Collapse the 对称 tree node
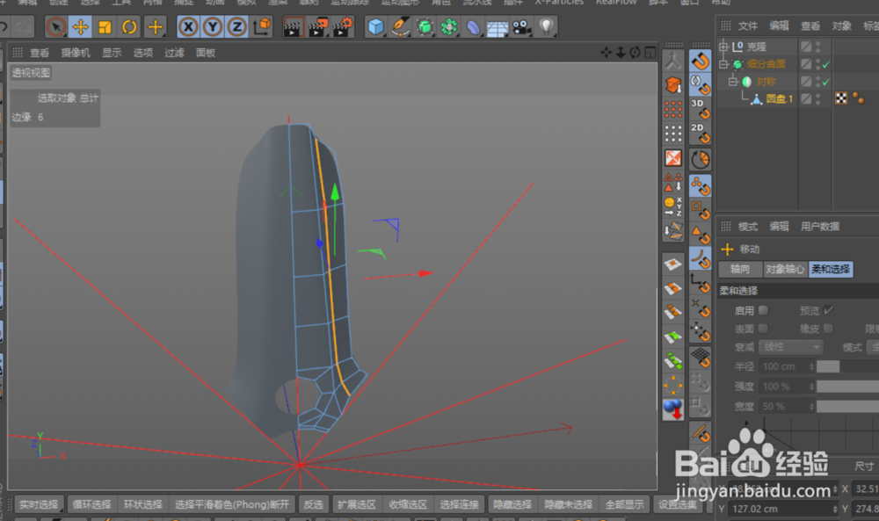Image resolution: width=879 pixels, height=521 pixels. point(733,82)
